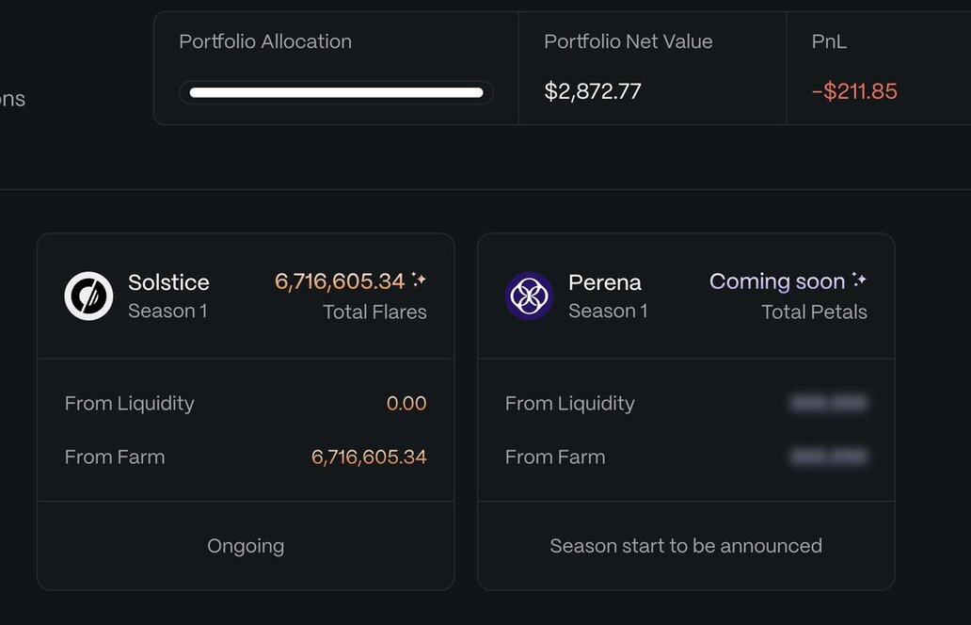Image resolution: width=971 pixels, height=625 pixels.
Task: Click the negative PnL value
Action: tap(854, 91)
